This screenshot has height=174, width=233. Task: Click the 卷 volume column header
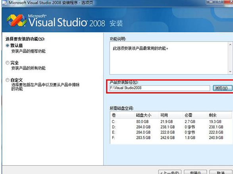122,115
